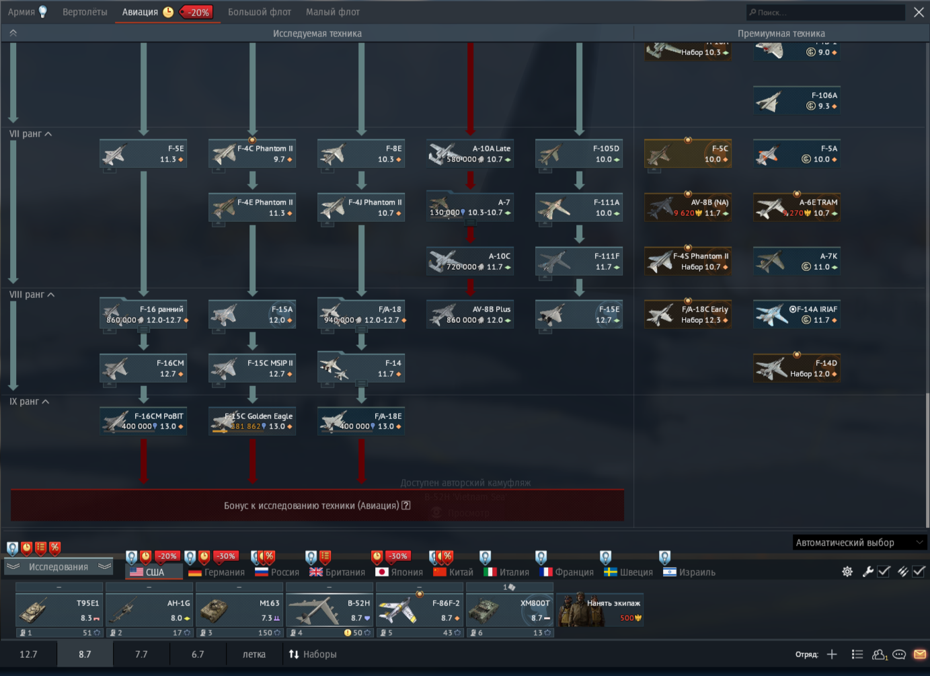Open the летка preset tab
The width and height of the screenshot is (930, 676).
(254, 654)
